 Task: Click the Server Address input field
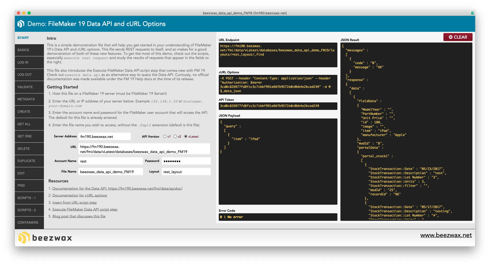pyautogui.click(x=105, y=137)
